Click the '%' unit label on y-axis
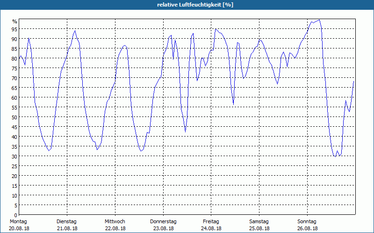The height and width of the screenshot is (233, 374). click(x=15, y=21)
